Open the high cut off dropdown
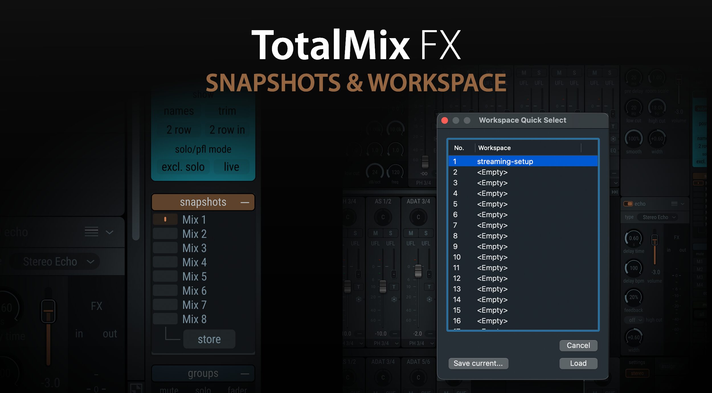The width and height of the screenshot is (712, 393). point(634,320)
